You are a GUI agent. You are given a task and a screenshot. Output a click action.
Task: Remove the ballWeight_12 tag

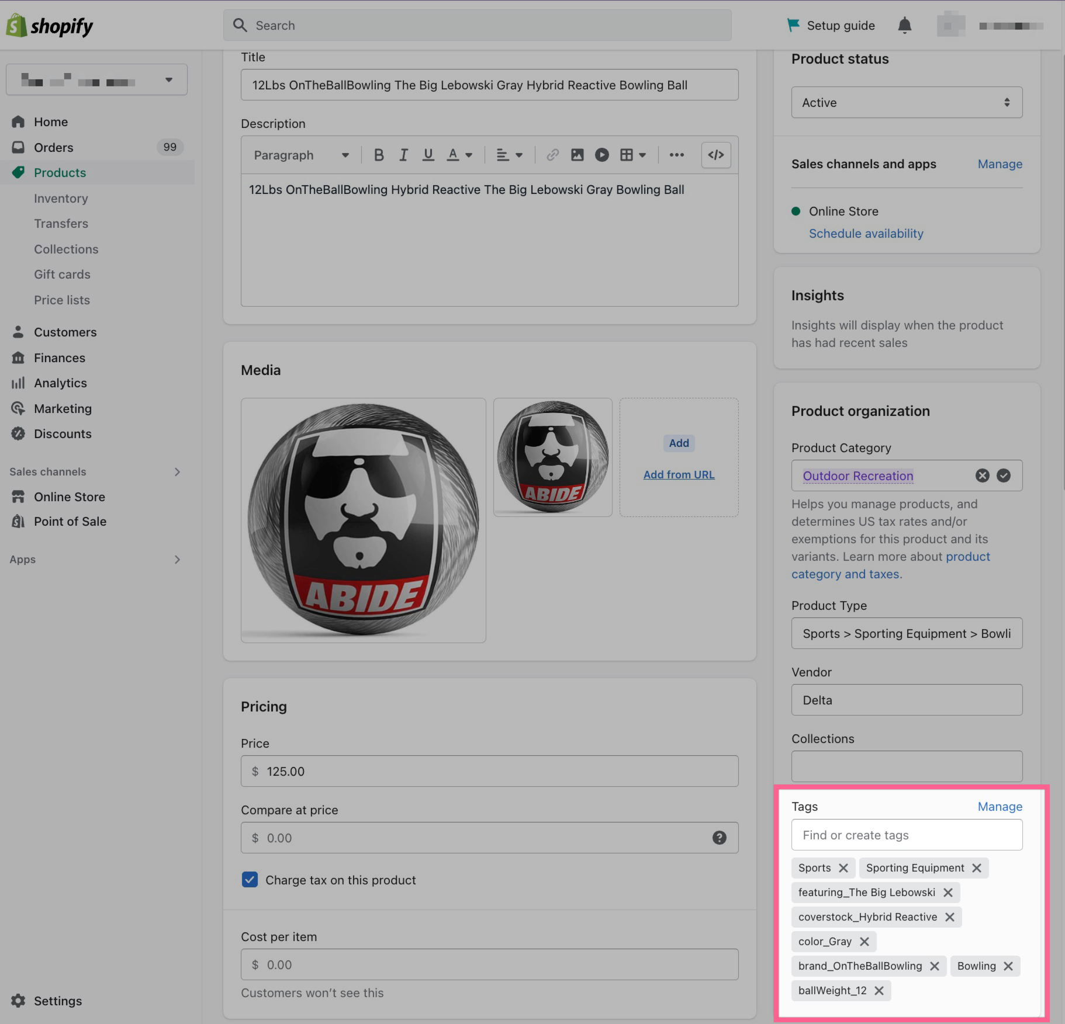[879, 991]
